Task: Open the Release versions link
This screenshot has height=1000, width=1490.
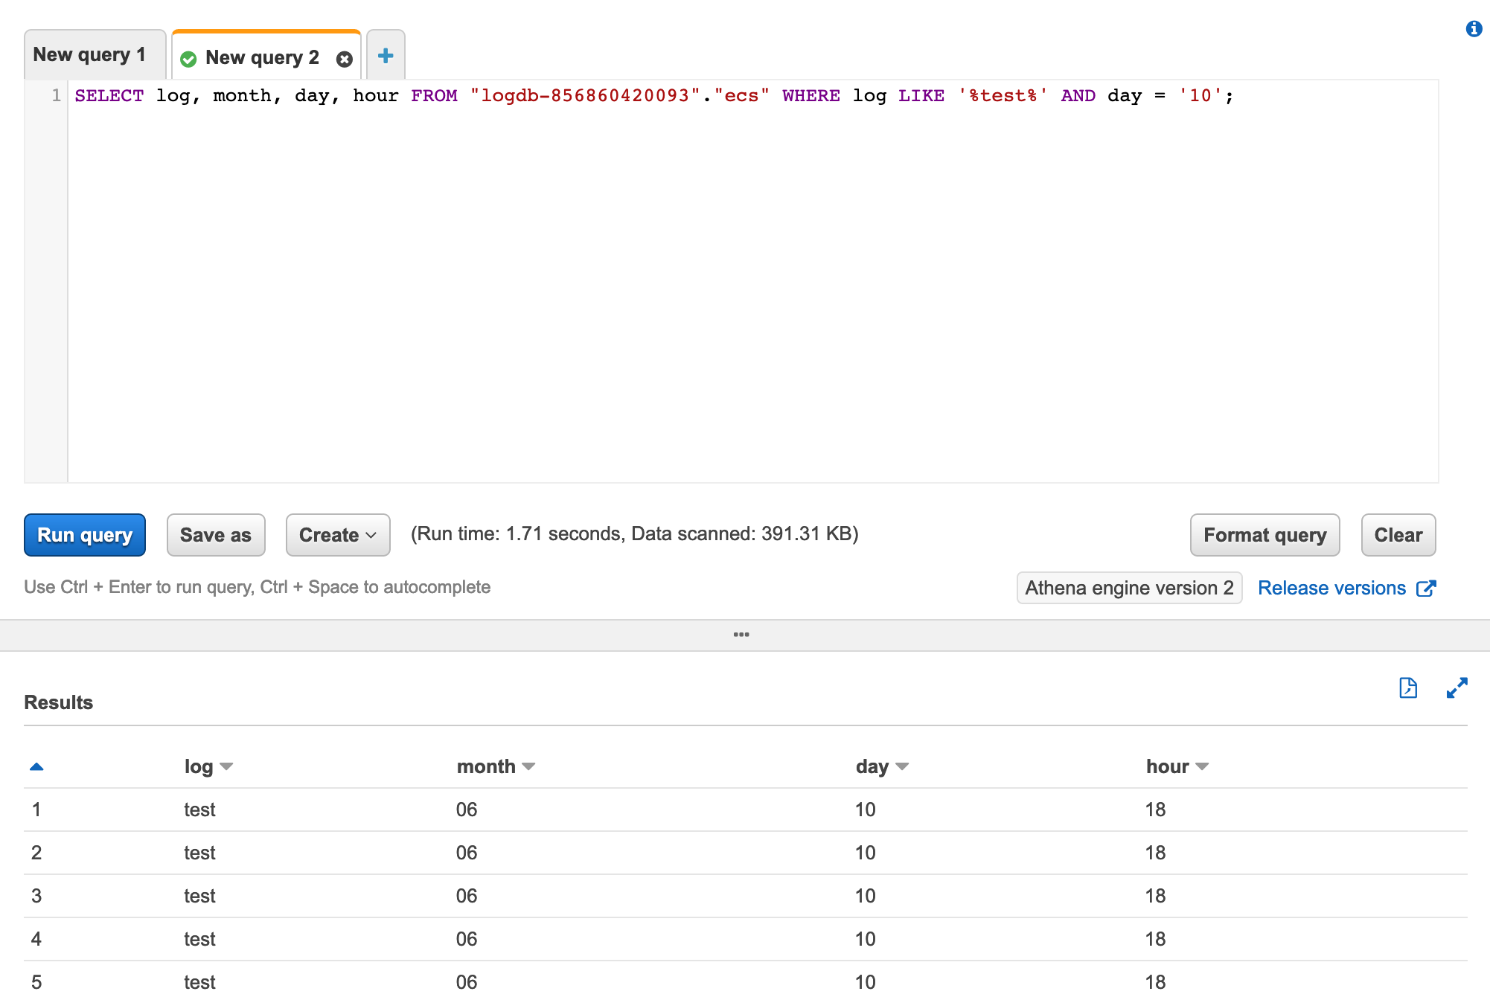Action: tap(1331, 588)
